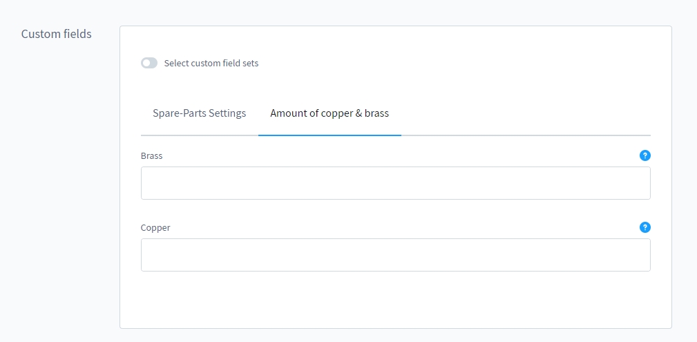Image resolution: width=697 pixels, height=342 pixels.
Task: Click the Copper field label
Action: pos(155,228)
